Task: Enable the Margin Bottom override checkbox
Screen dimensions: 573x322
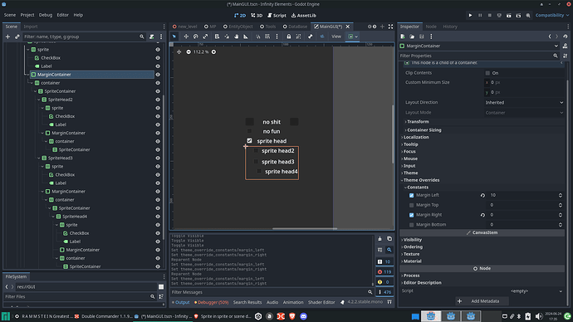Action: pos(411,225)
